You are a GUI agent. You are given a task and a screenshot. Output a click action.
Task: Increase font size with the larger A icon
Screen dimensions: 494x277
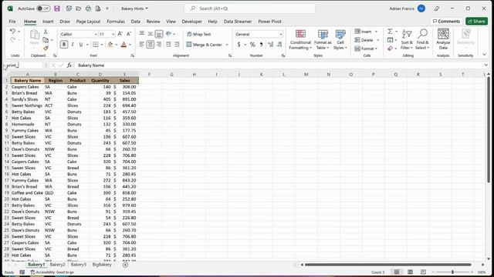tap(120, 34)
